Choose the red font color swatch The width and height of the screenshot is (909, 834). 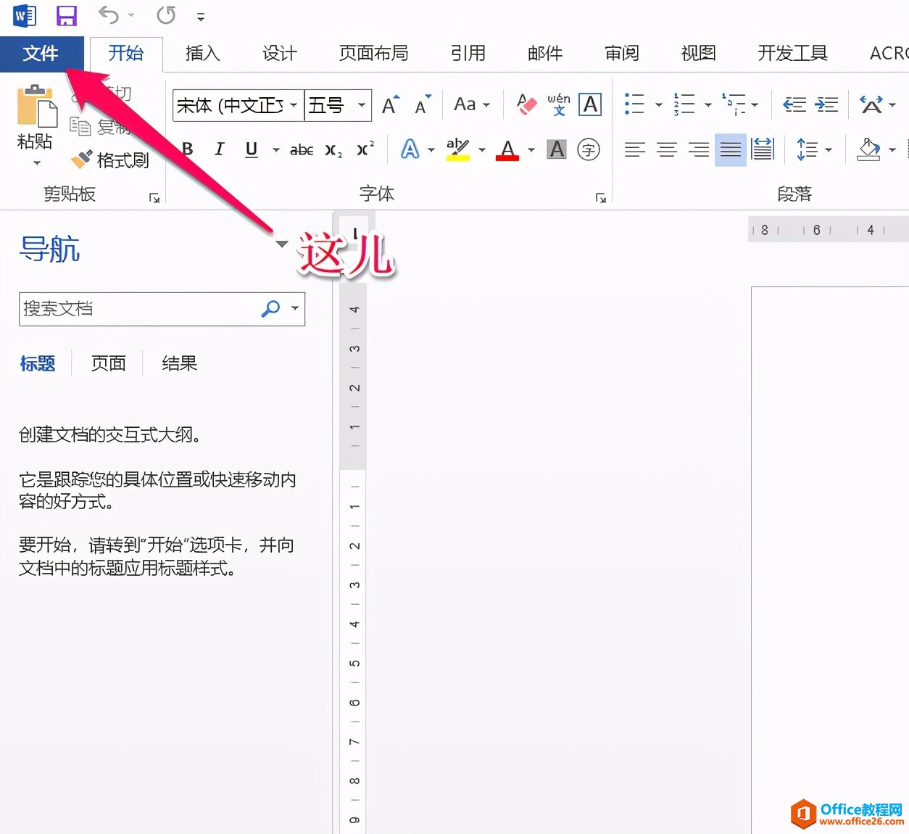click(x=507, y=149)
